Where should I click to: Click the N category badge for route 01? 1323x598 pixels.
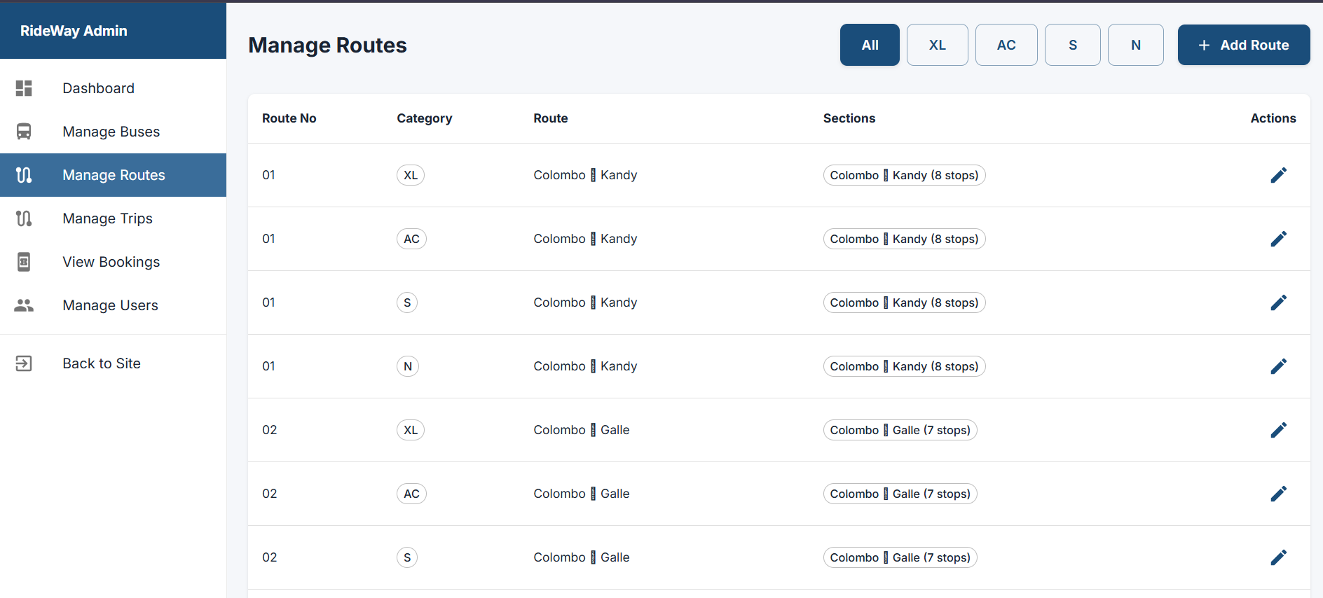[408, 366]
